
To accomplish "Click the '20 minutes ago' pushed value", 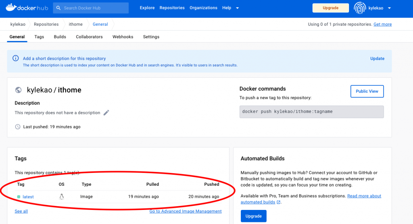I will (204, 197).
